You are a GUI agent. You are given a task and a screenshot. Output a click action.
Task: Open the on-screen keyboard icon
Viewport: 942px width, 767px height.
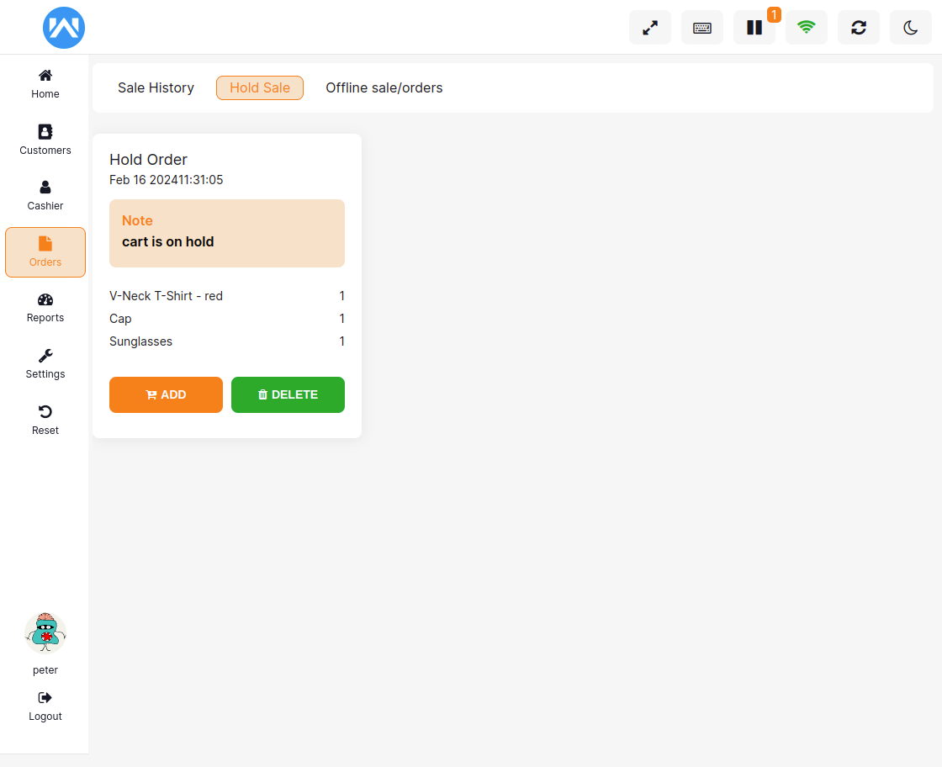[702, 28]
